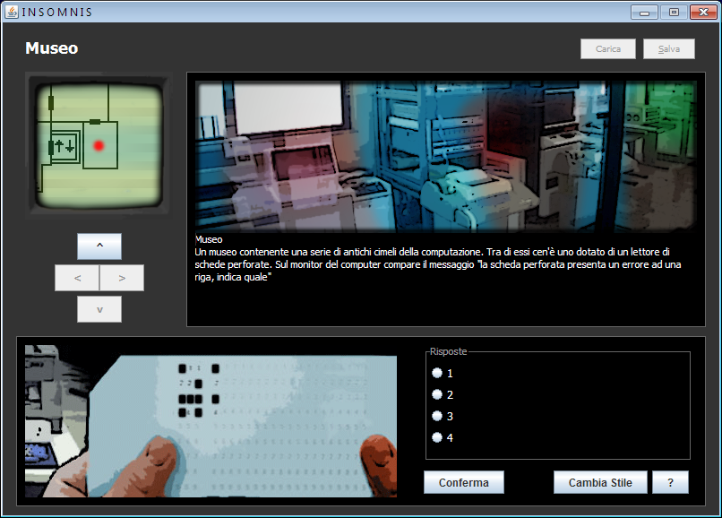This screenshot has width=722, height=518.
Task: Select answer option 1
Action: 437,373
